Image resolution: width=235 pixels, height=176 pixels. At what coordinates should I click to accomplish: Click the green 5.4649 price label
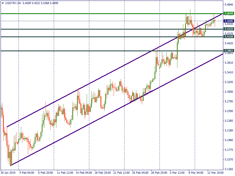coord(228,13)
